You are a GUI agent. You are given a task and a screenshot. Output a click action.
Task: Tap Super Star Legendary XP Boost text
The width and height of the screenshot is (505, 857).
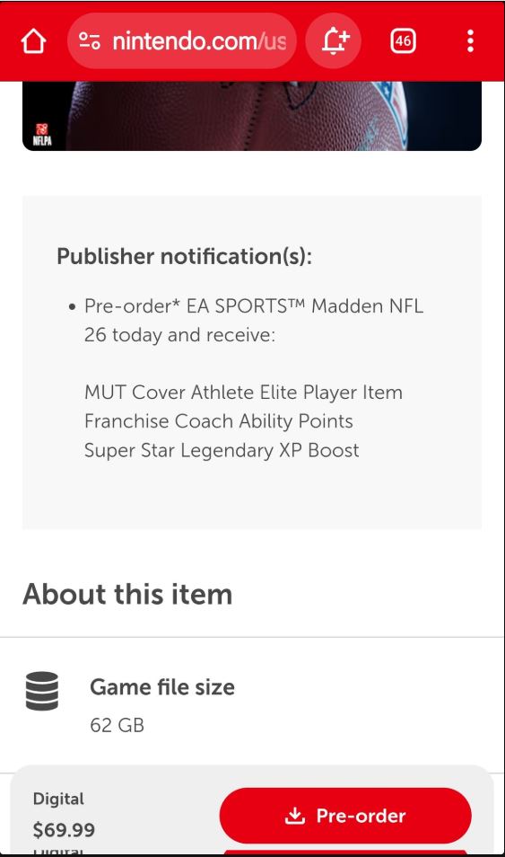coord(222,450)
